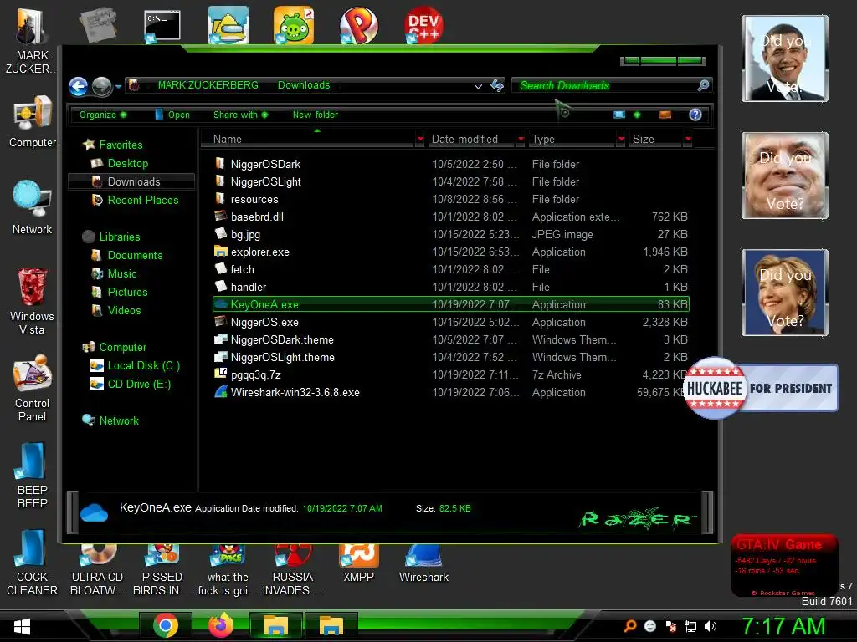Refresh the Downloads folder listing
This screenshot has width=857, height=642.
click(497, 85)
